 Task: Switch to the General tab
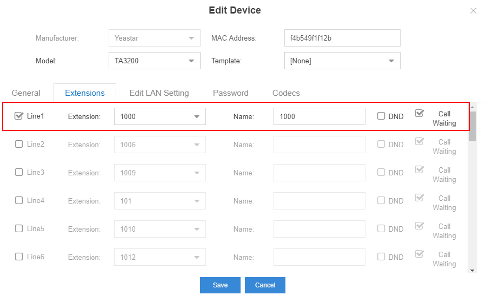[x=26, y=93]
